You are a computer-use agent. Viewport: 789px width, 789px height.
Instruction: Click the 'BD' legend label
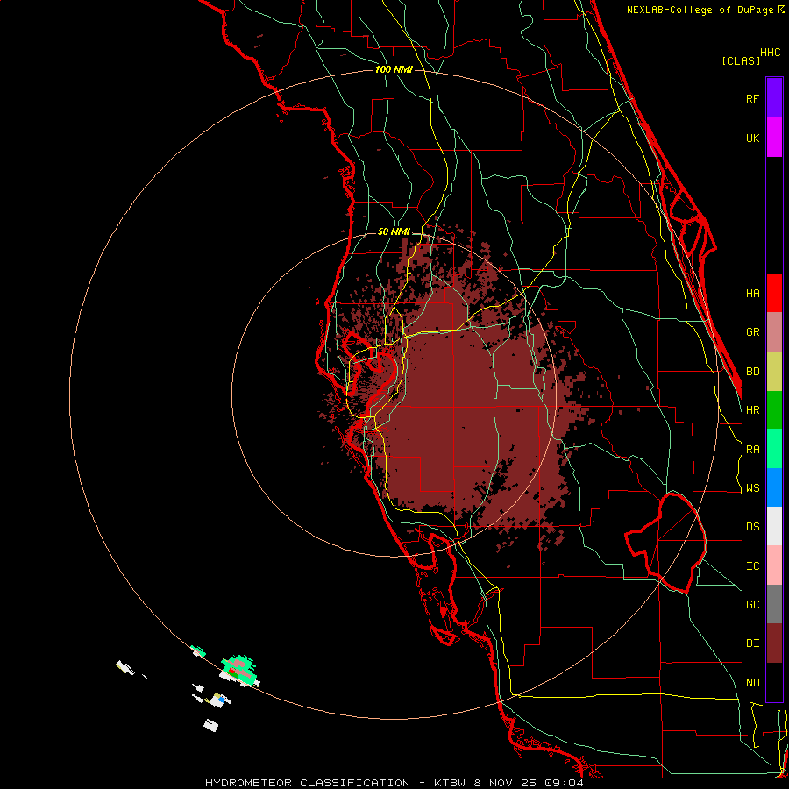pos(752,372)
